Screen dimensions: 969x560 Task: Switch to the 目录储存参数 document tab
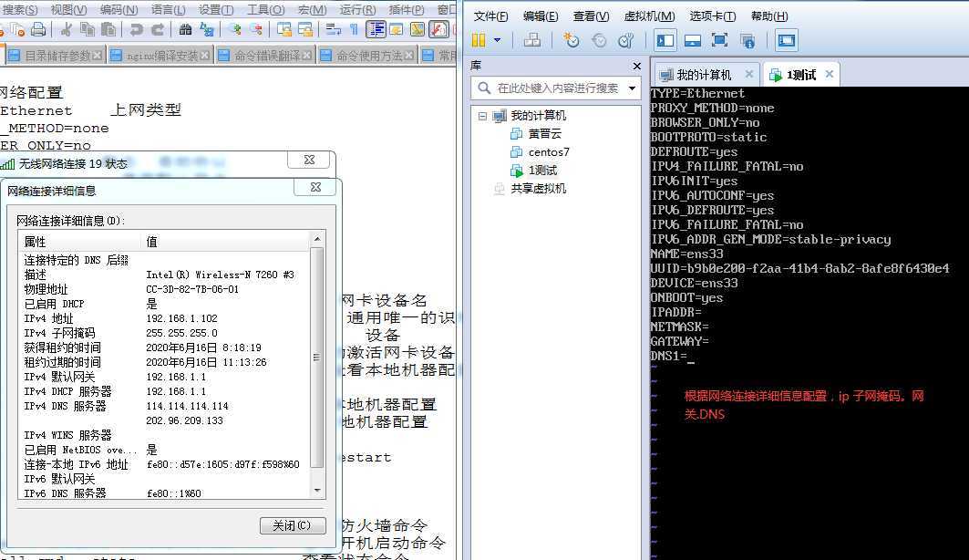point(56,56)
